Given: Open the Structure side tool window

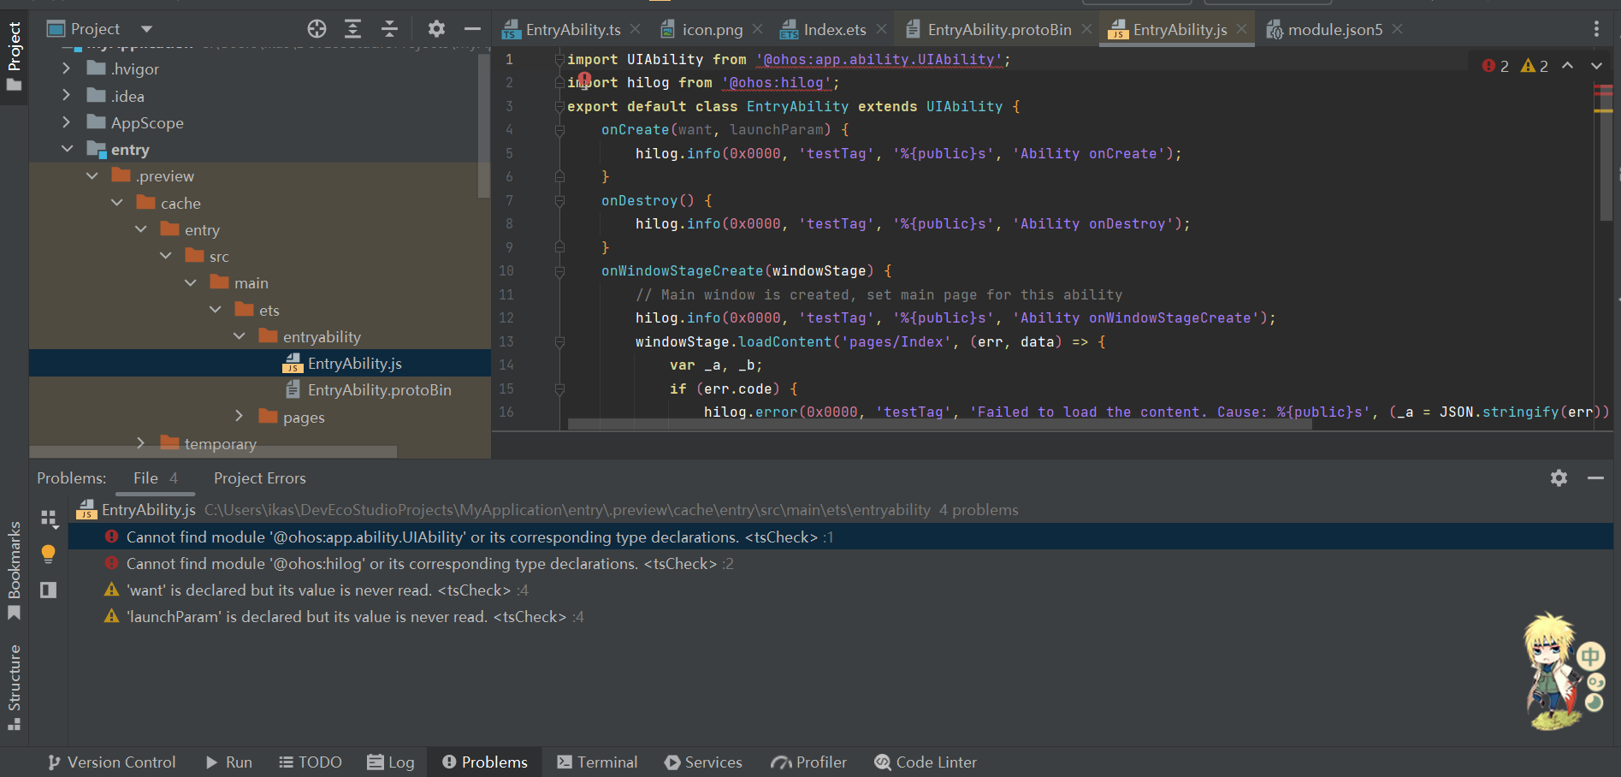Looking at the screenshot, I should click(x=15, y=686).
